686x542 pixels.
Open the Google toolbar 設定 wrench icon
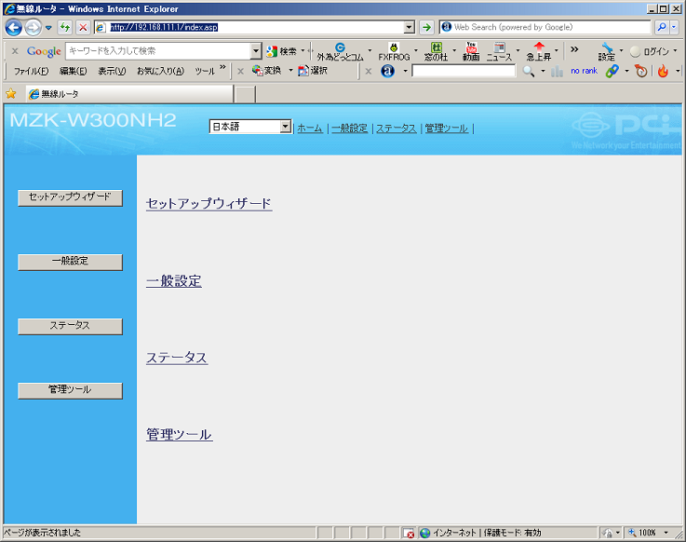click(x=606, y=50)
